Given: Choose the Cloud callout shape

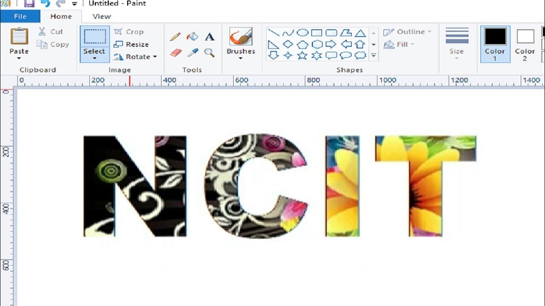Looking at the screenshot, I should click(x=361, y=55).
